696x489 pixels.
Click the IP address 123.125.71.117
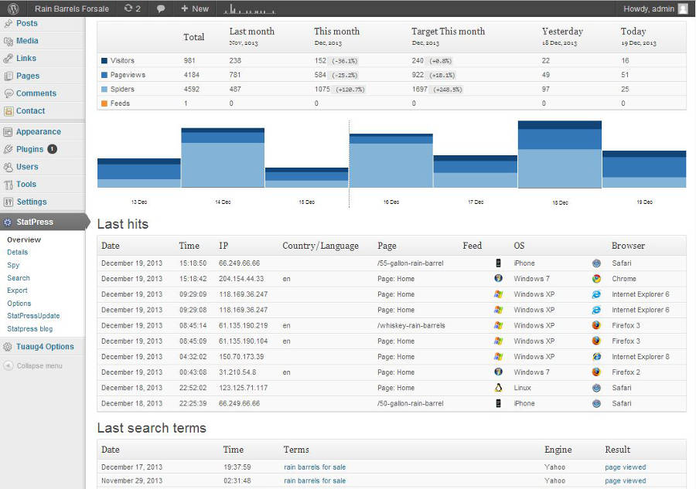coord(243,388)
